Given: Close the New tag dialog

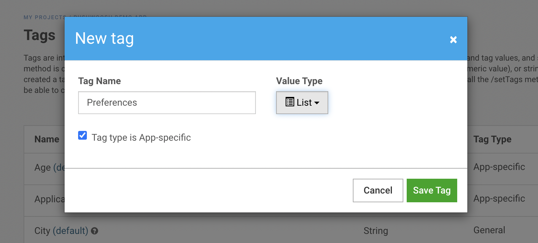Looking at the screenshot, I should [453, 40].
